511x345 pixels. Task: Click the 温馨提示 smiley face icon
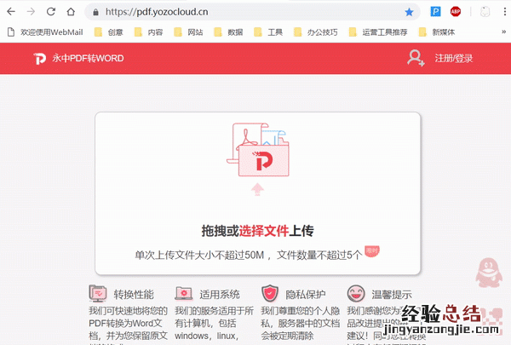click(356, 293)
